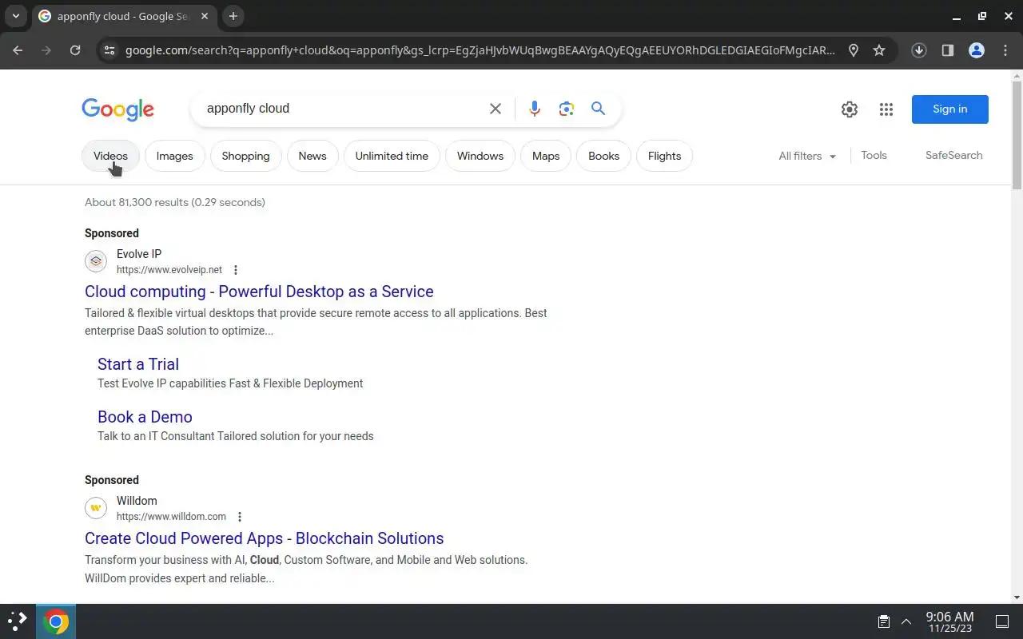Select the Books filter tab
This screenshot has height=639, width=1023.
(603, 156)
